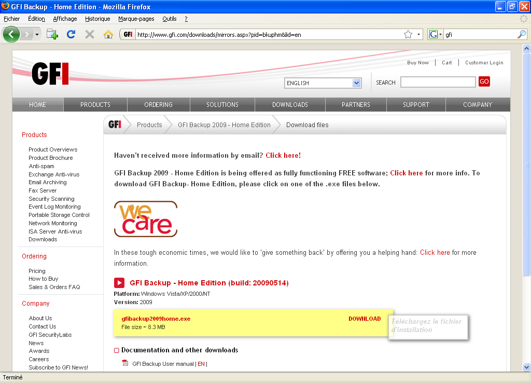Select the DOWNLOADS navigation tab
This screenshot has height=383, width=531.
(x=290, y=105)
